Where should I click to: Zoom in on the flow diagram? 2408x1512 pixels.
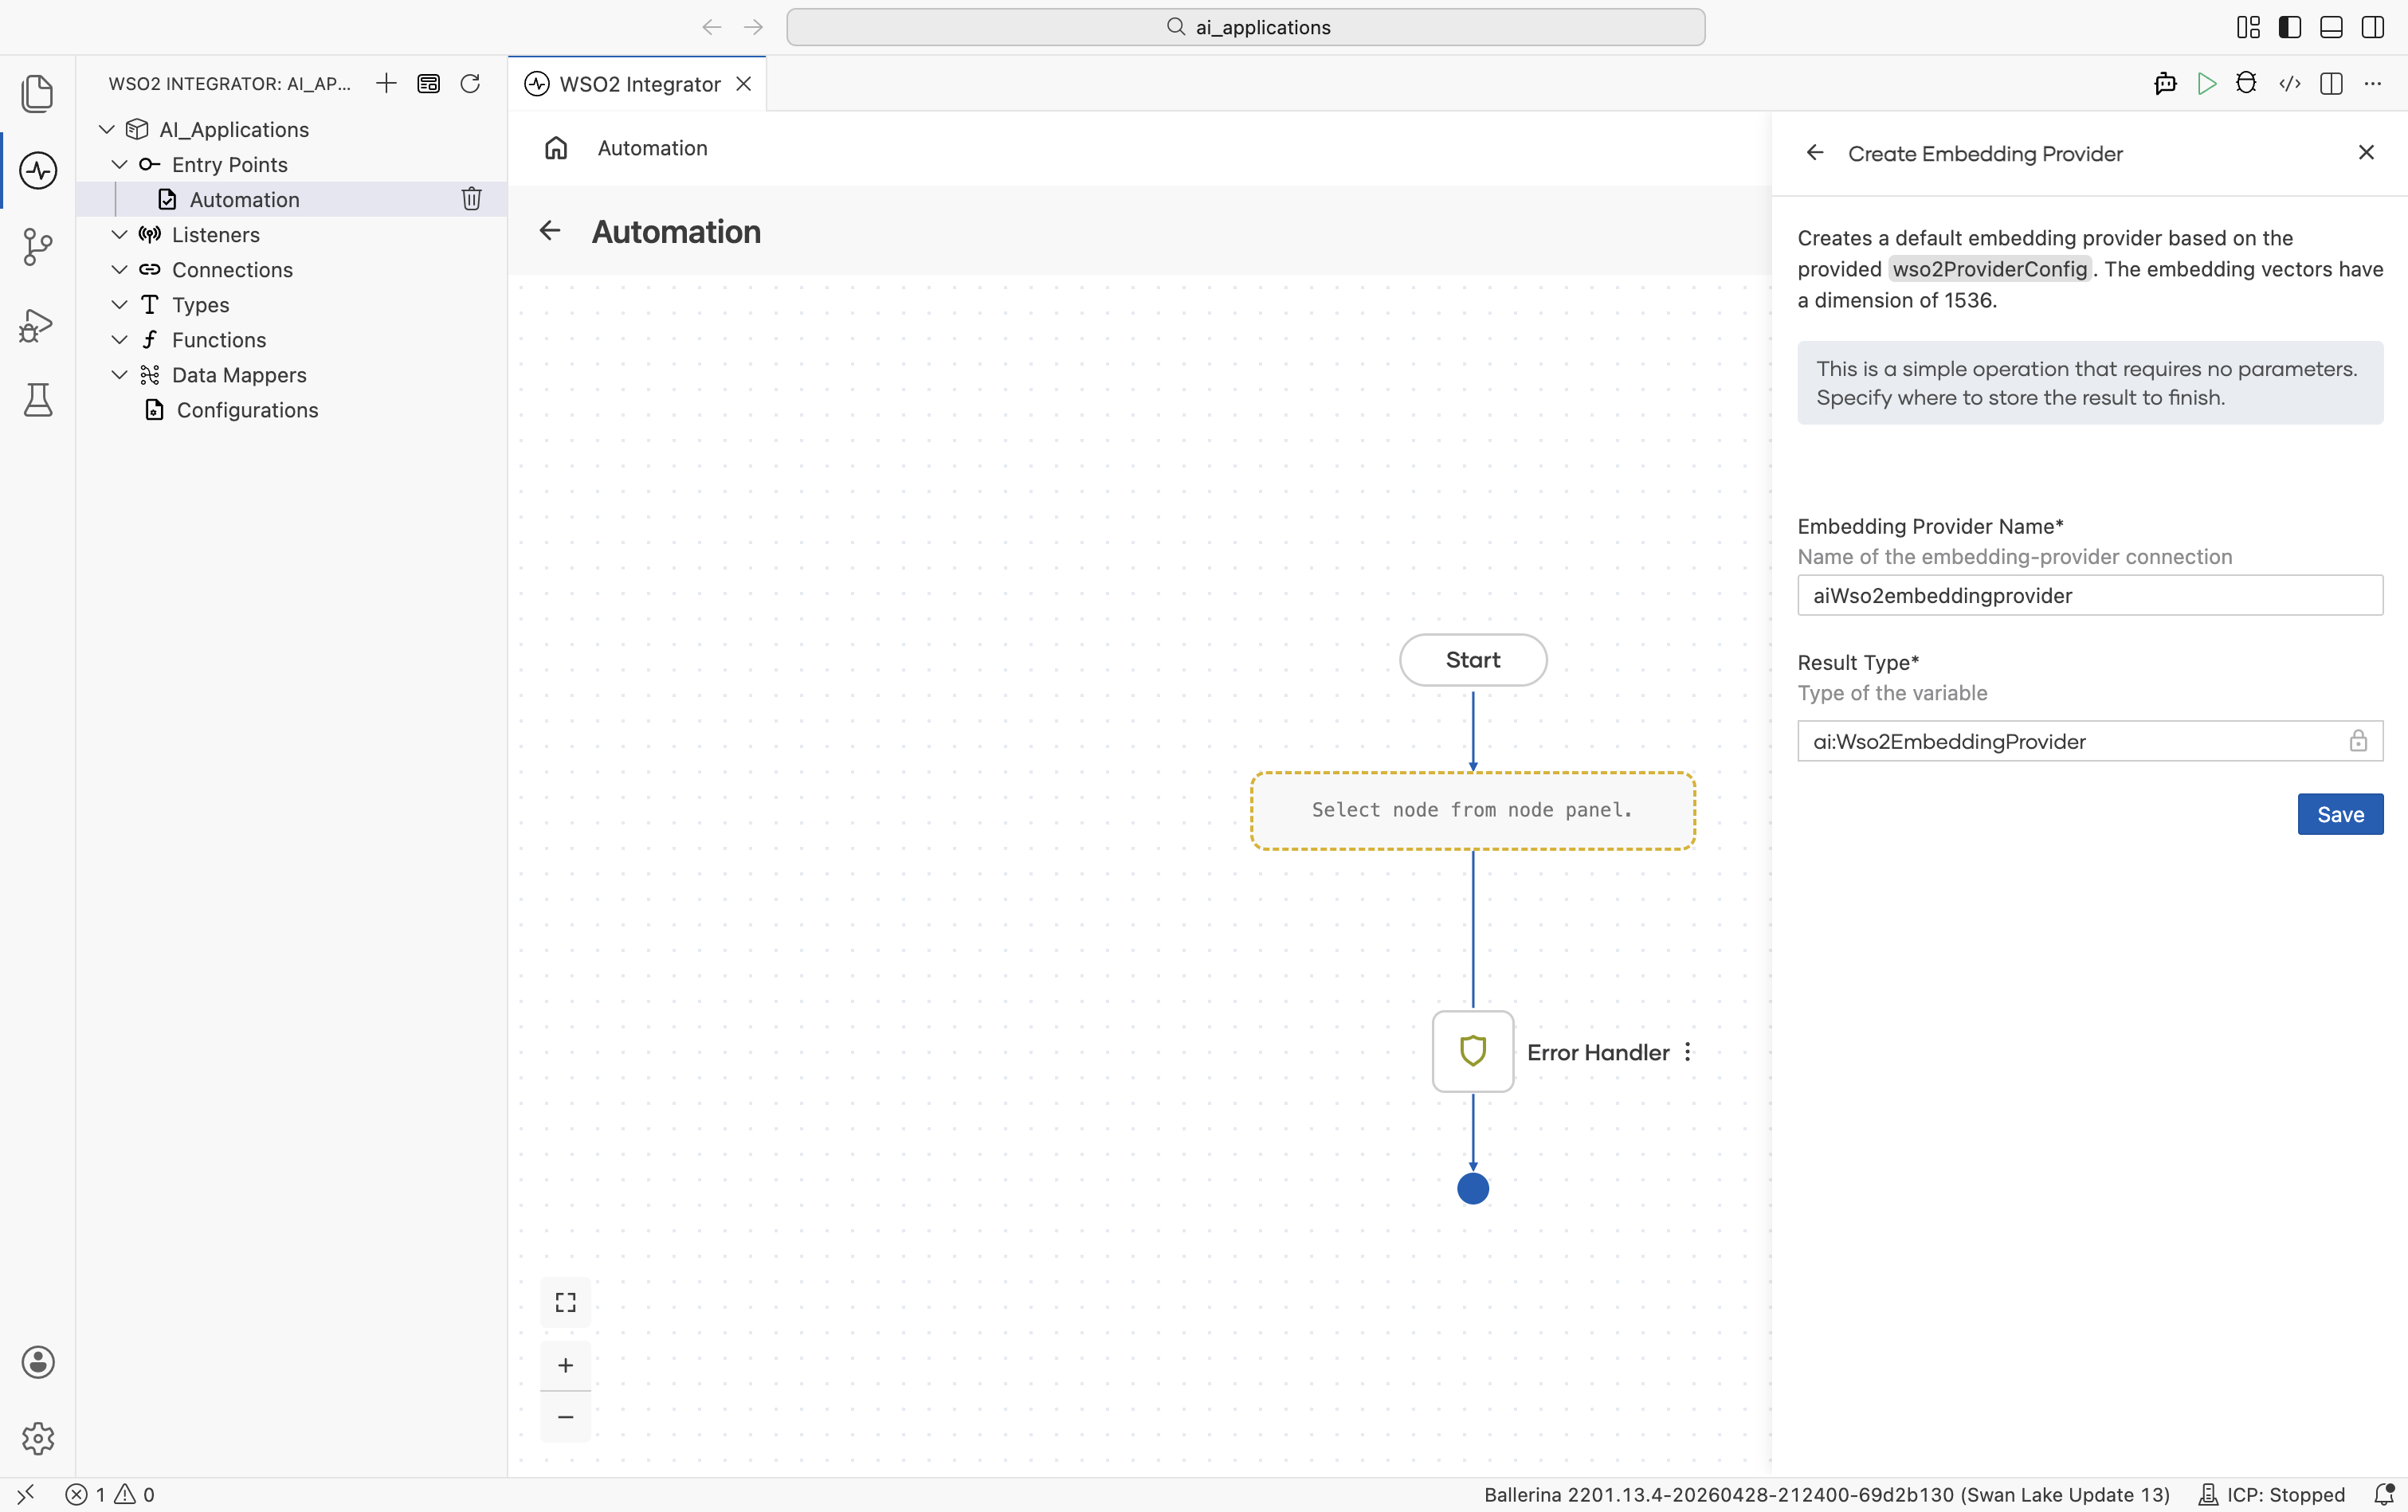click(565, 1365)
